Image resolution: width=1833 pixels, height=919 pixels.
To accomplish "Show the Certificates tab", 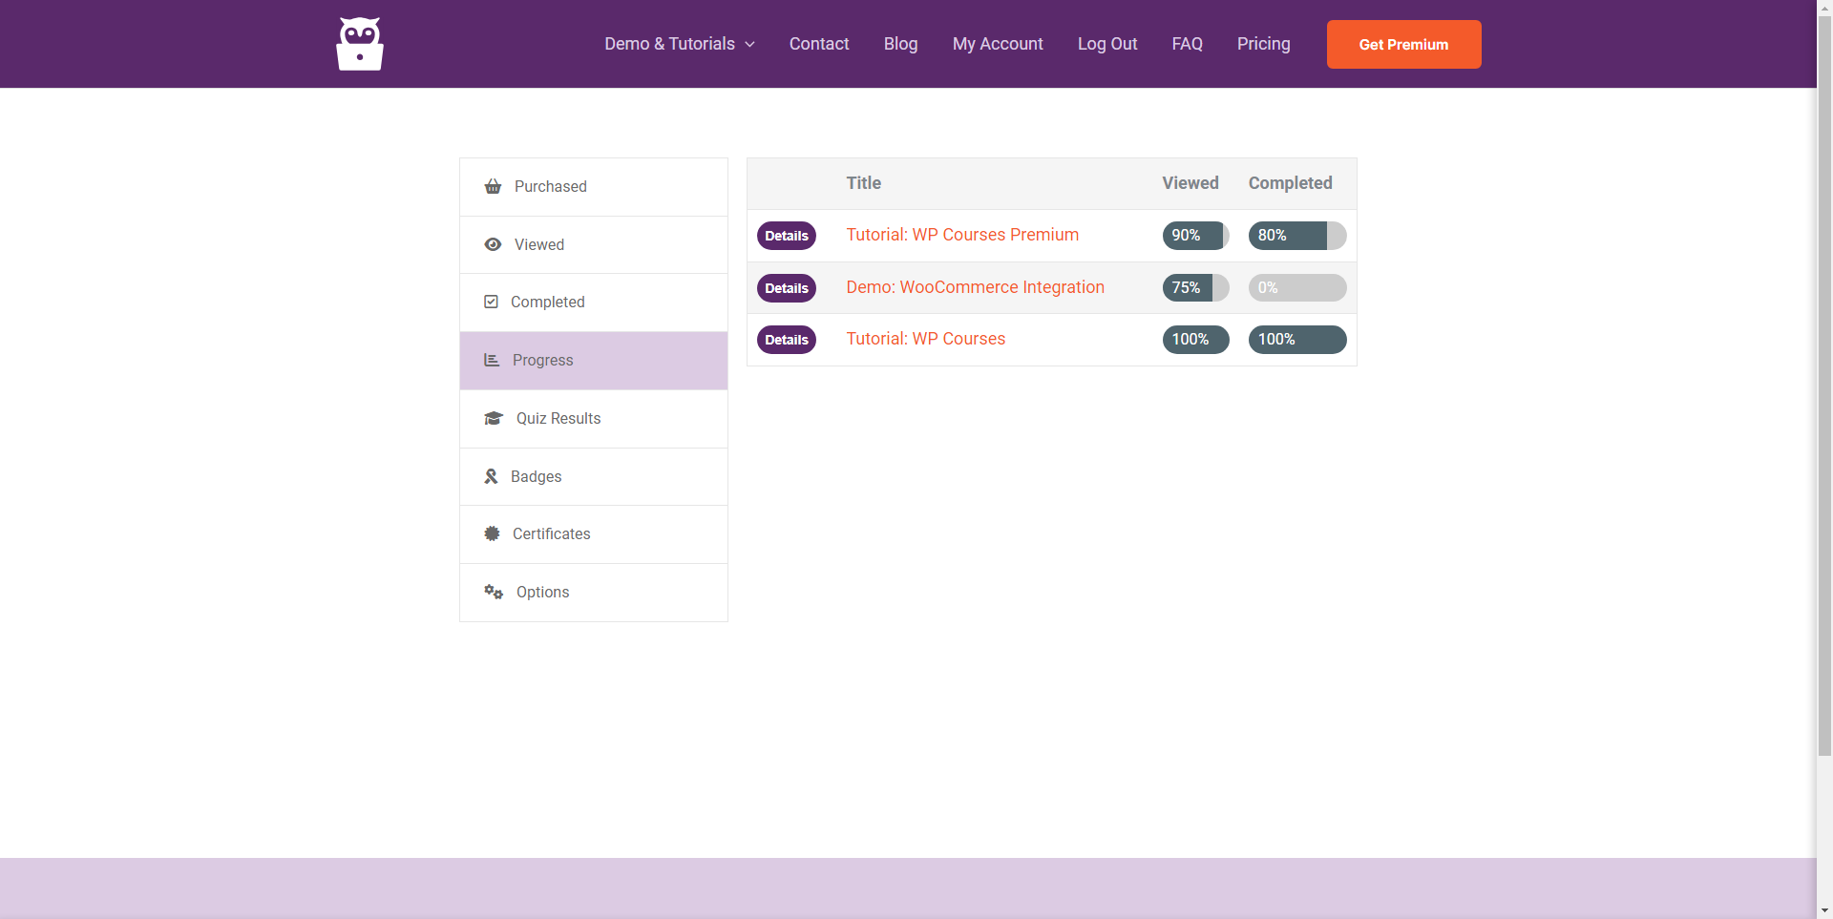I will tap(594, 534).
